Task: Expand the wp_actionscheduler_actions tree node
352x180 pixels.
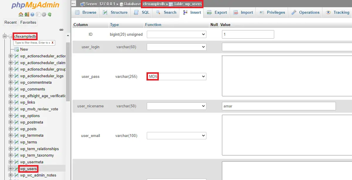Action: [10, 56]
